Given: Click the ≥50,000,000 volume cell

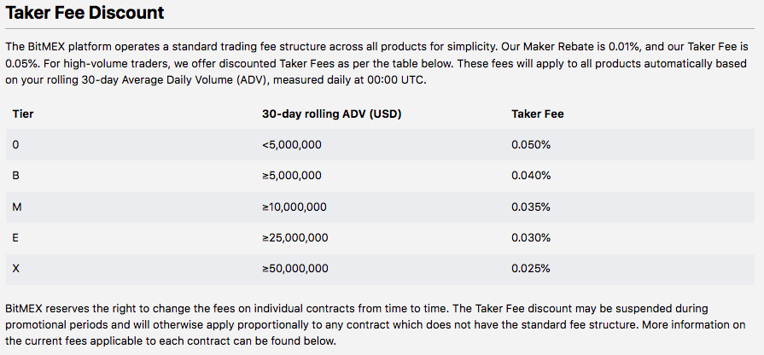Looking at the screenshot, I should (x=295, y=268).
